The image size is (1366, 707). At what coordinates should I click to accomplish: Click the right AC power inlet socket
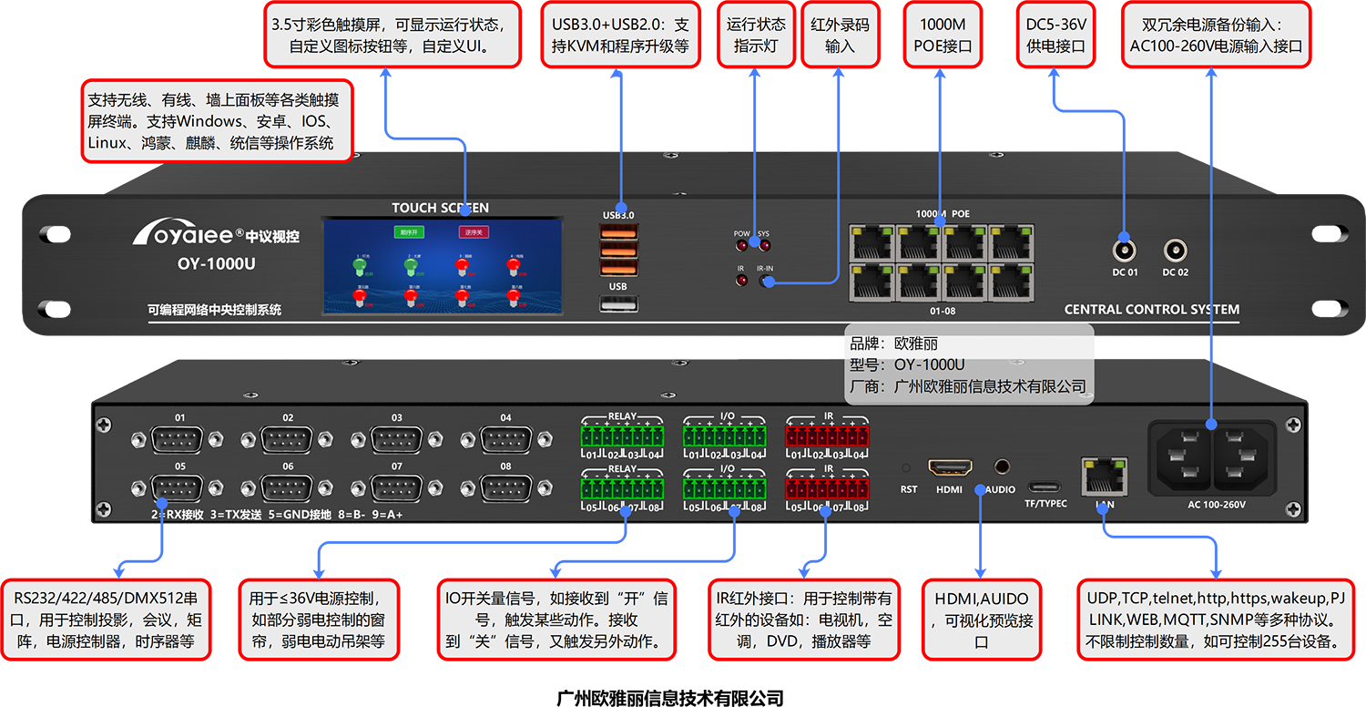coord(1240,458)
